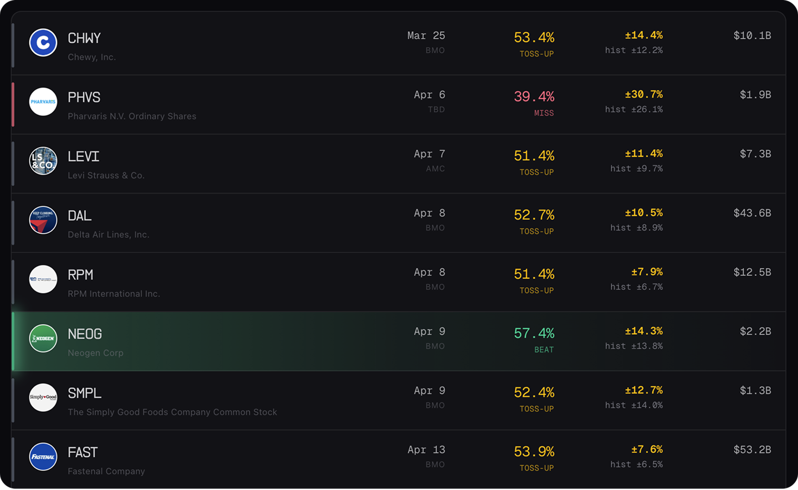Click the Pharvaris company logo
Viewport: 798px width, 490px height.
[x=43, y=102]
